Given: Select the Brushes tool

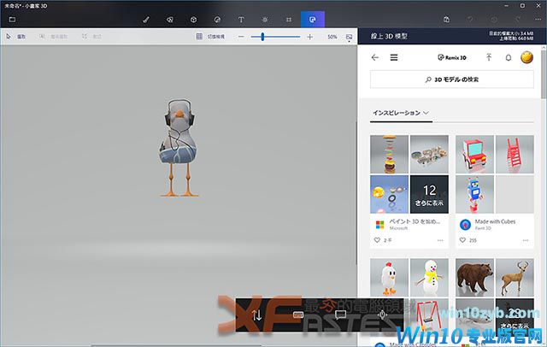Looking at the screenshot, I should point(146,20).
